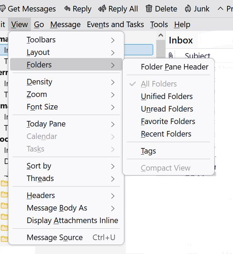Click the attachment paperclip column icon
The width and height of the screenshot is (233, 254).
point(170,55)
